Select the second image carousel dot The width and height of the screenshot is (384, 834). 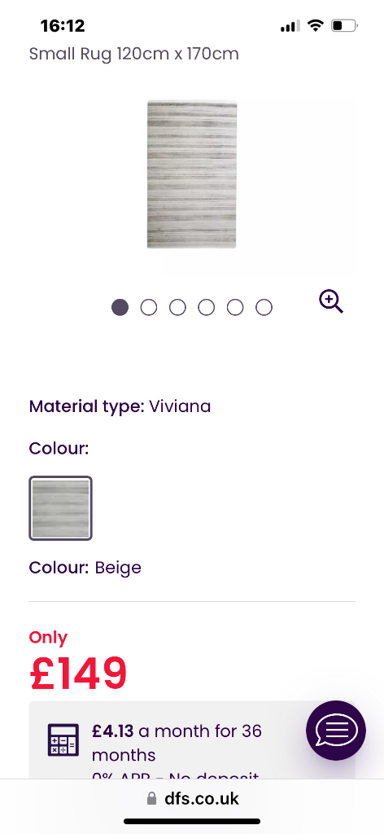coord(149,307)
